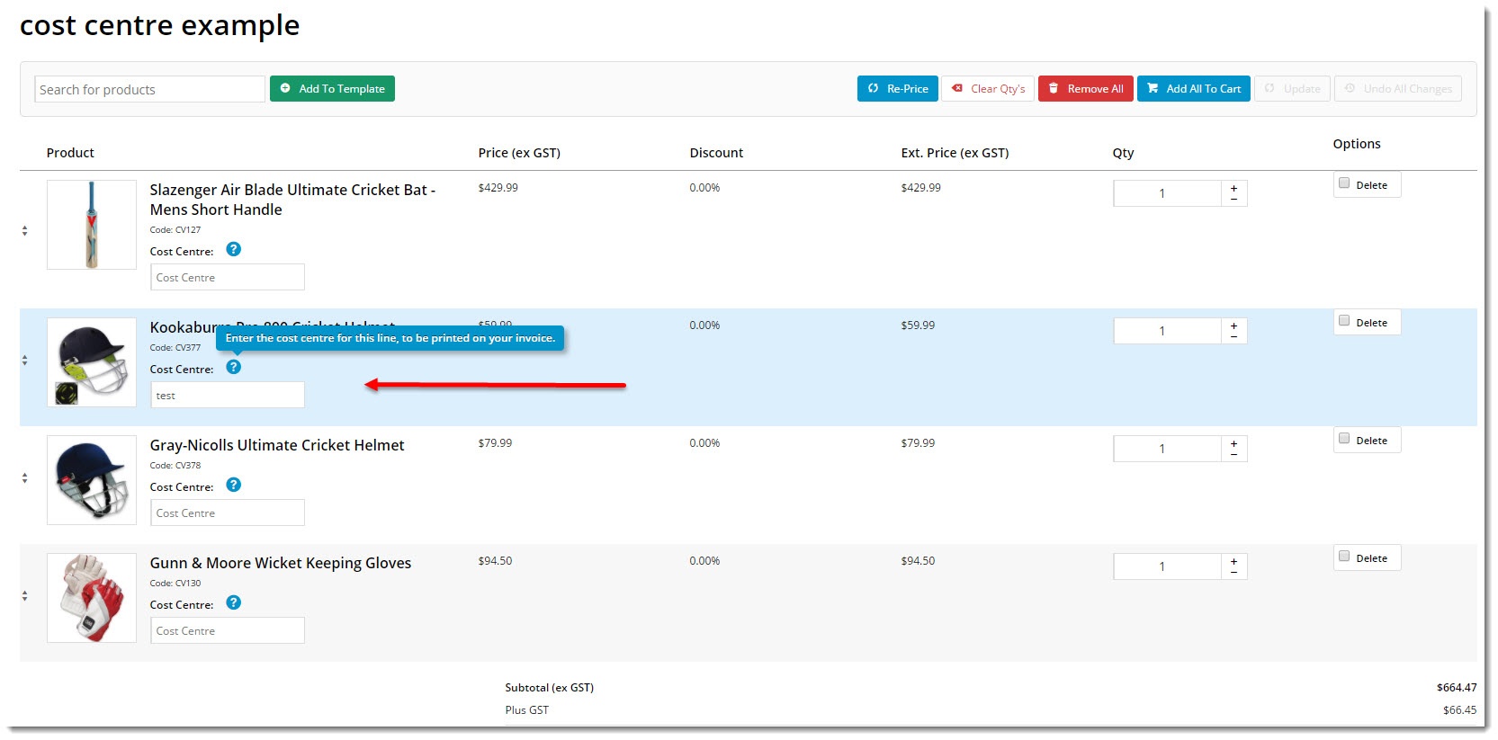Viewport: 1498px width, 740px height.
Task: Click the Product column header
Action: pos(70,153)
